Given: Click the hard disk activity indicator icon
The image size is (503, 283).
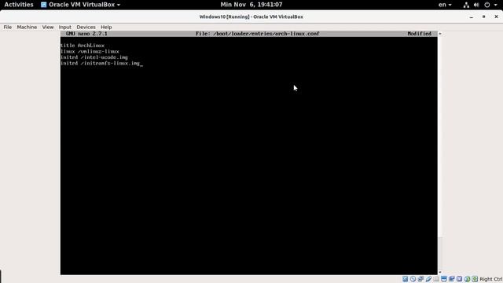Looking at the screenshot, I should pos(406,279).
